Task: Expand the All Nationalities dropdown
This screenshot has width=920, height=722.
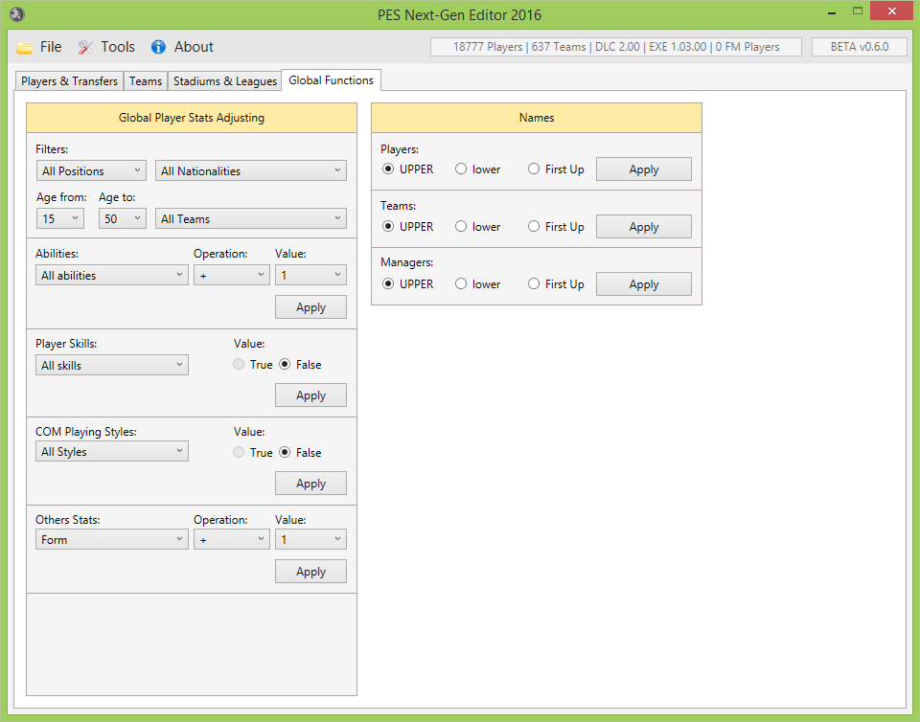Action: coord(250,170)
